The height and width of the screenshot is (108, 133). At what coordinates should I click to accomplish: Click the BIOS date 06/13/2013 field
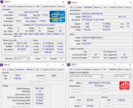coord(106,44)
